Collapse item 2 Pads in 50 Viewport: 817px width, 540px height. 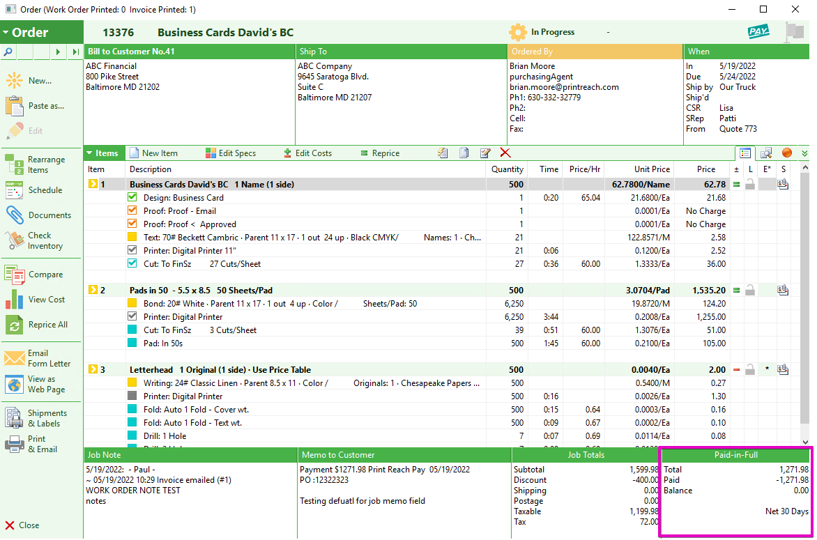93,290
